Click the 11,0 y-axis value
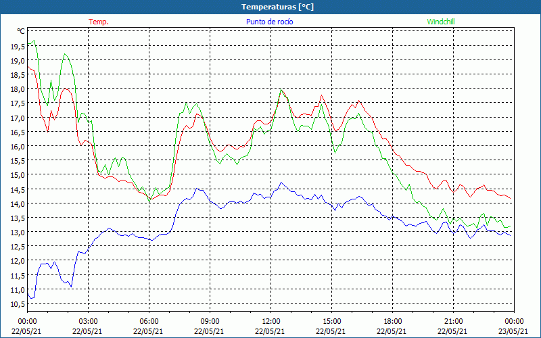Image resolution: width=541 pixels, height=338 pixels. [x=18, y=290]
